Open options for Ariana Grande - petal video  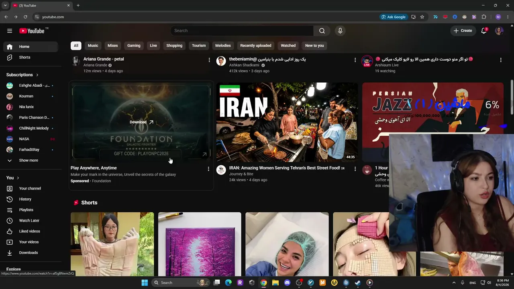pyautogui.click(x=209, y=60)
